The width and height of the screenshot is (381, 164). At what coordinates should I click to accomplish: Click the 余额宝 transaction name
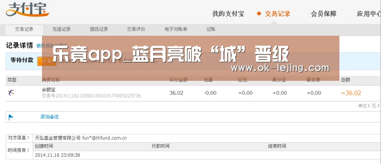(49, 90)
